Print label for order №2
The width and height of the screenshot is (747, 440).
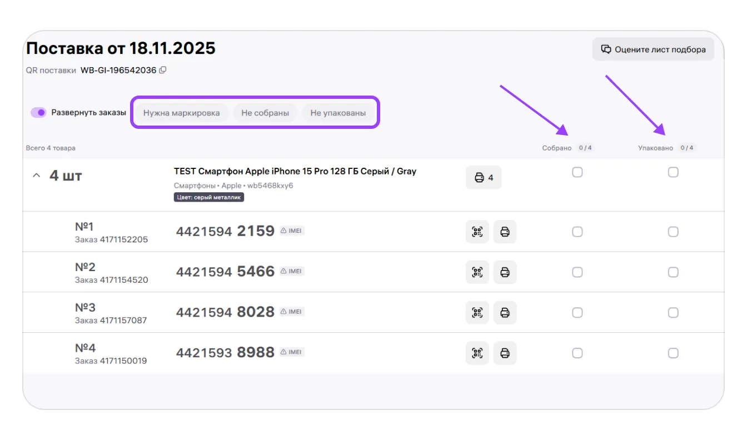pos(505,272)
